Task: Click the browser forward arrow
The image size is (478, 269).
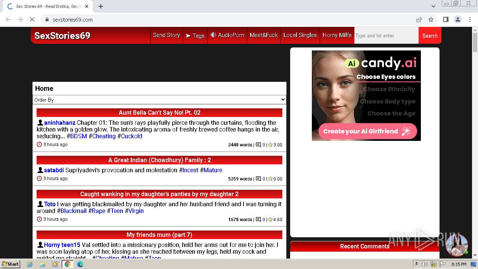Action: click(20, 19)
